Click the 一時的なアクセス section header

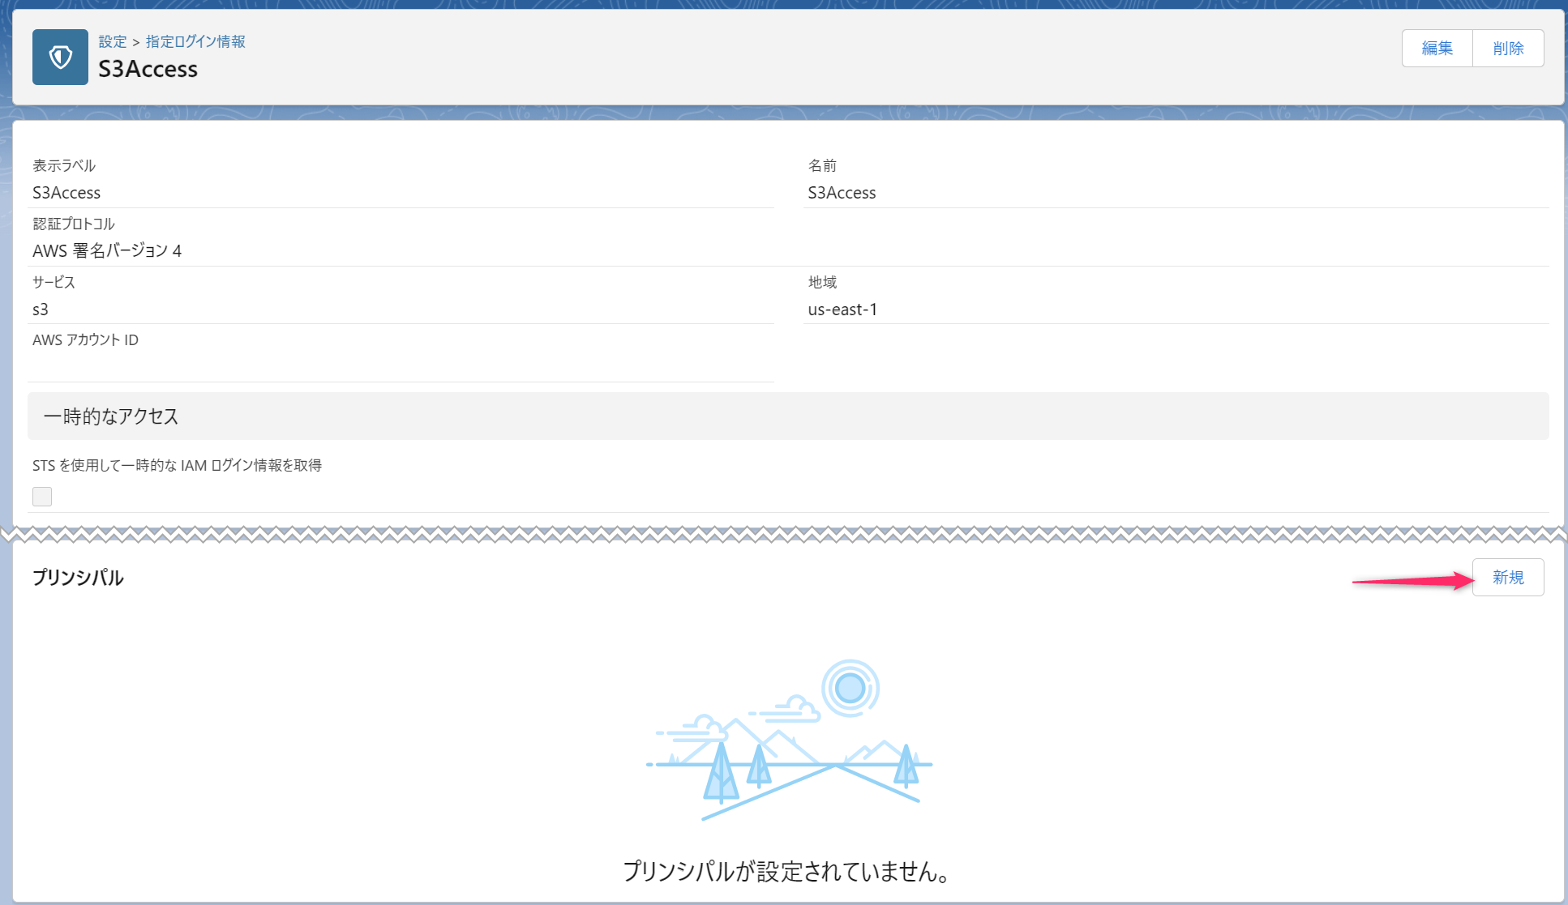111,416
